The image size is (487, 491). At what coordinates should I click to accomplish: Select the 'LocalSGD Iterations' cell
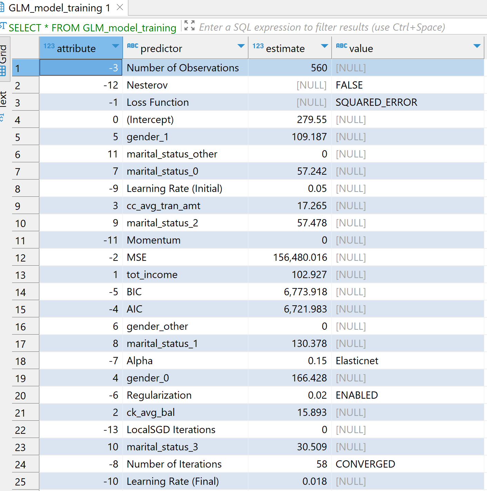tap(186, 430)
